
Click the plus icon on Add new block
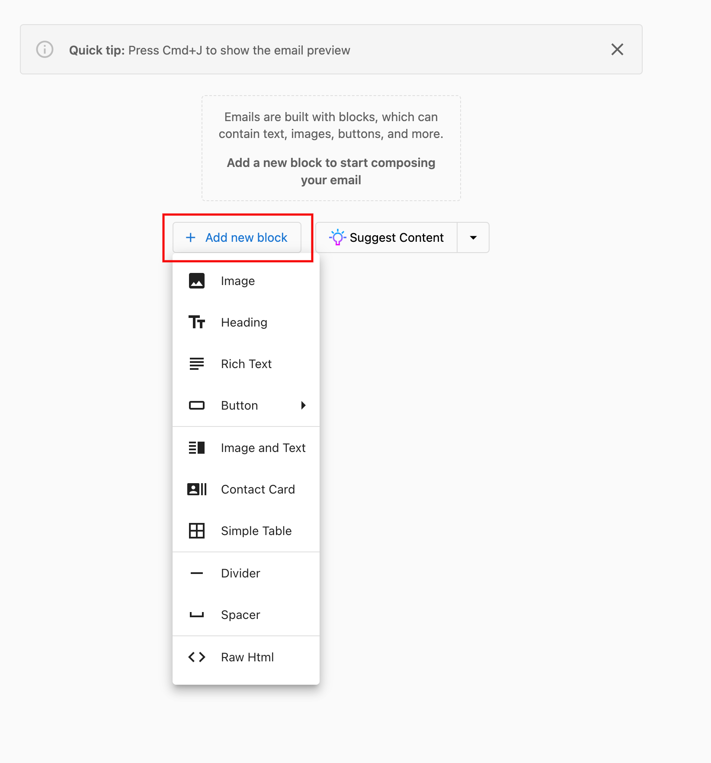point(190,237)
